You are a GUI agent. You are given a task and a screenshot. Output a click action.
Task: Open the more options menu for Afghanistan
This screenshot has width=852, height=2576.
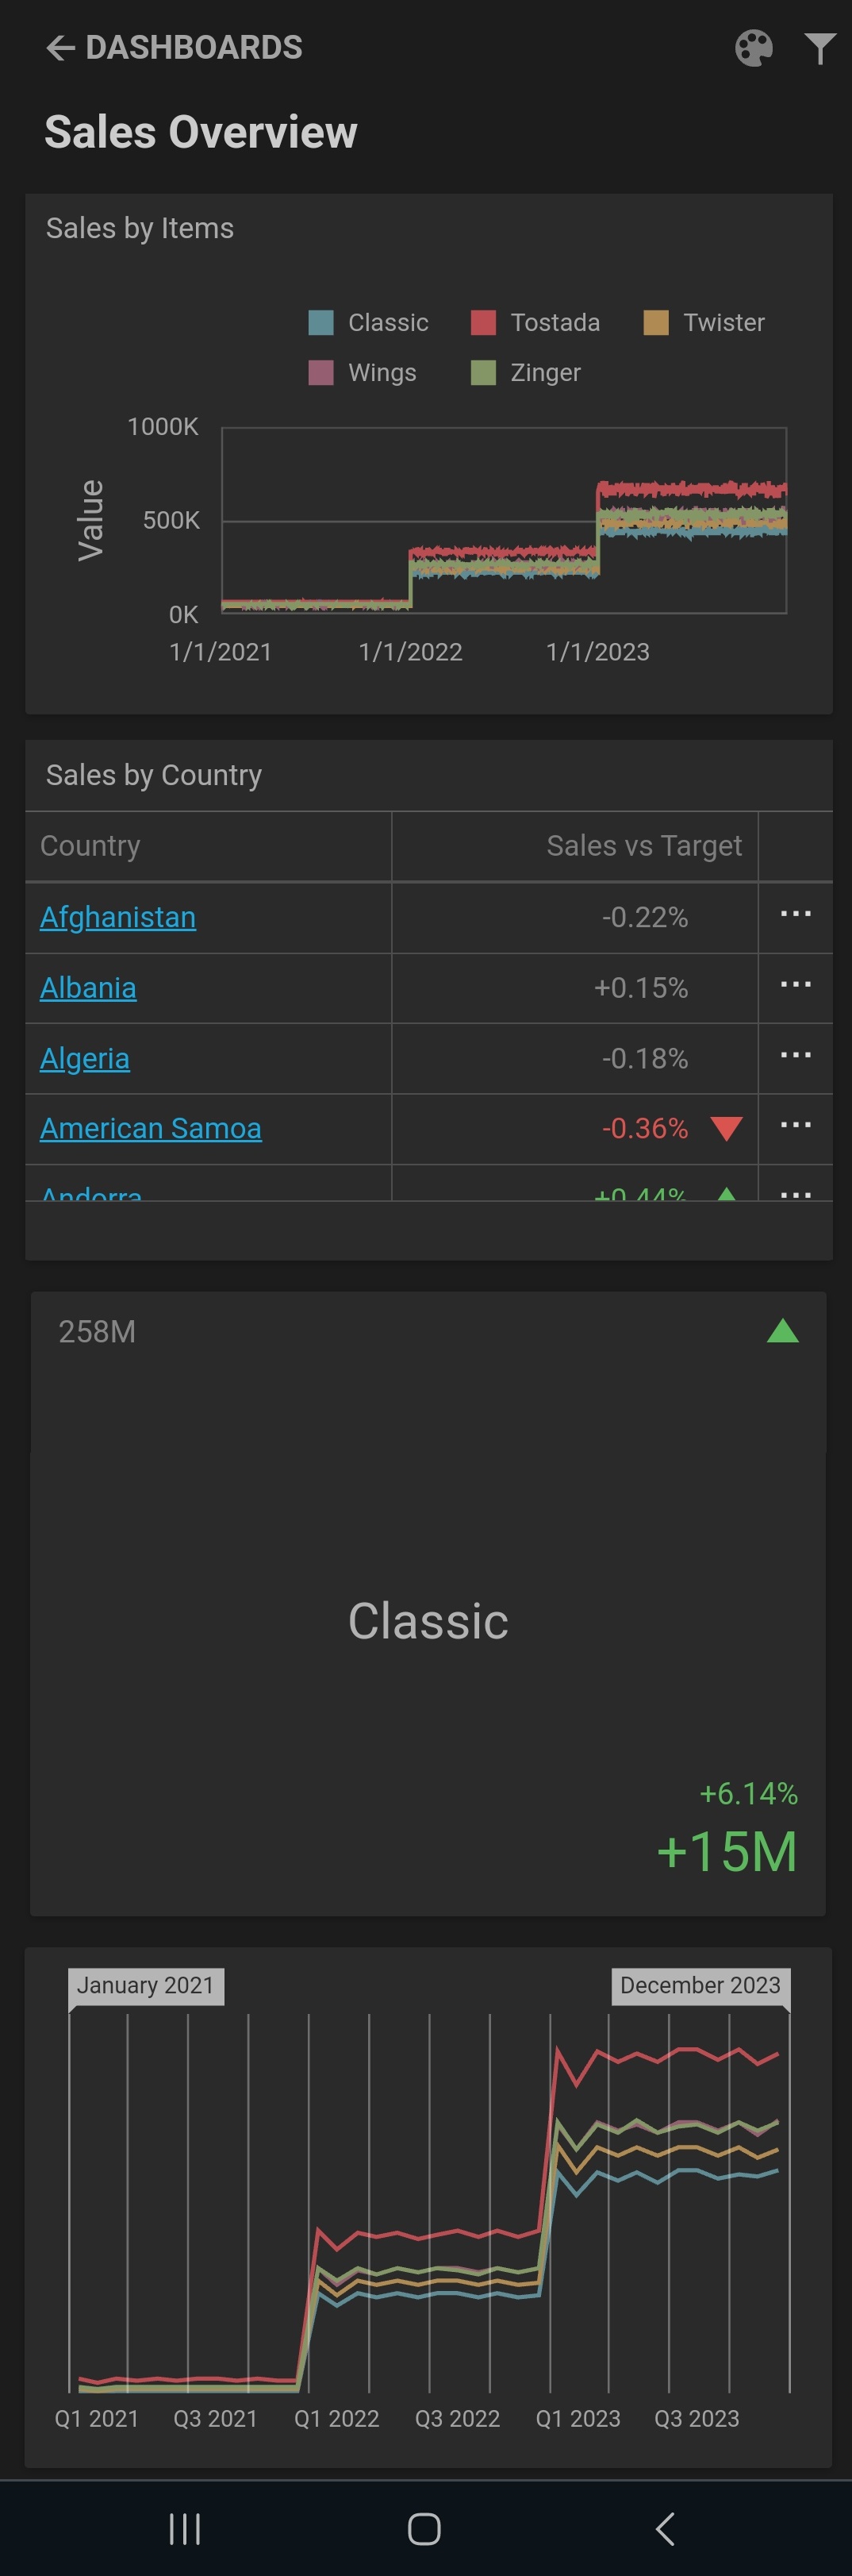[795, 914]
